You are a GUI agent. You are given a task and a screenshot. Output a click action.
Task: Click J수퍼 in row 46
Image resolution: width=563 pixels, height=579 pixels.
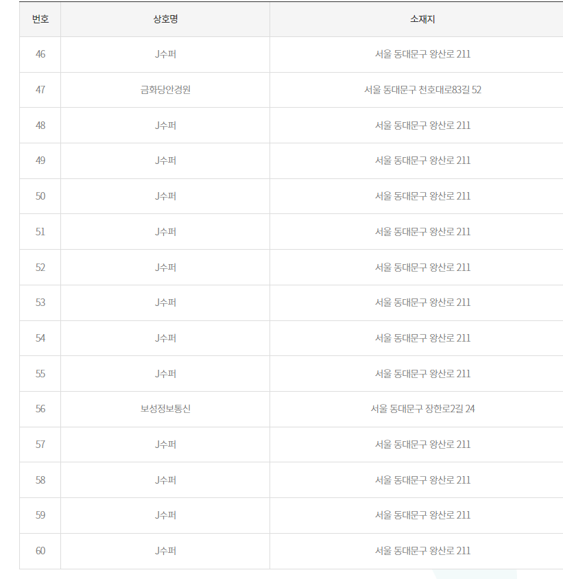tap(165, 54)
